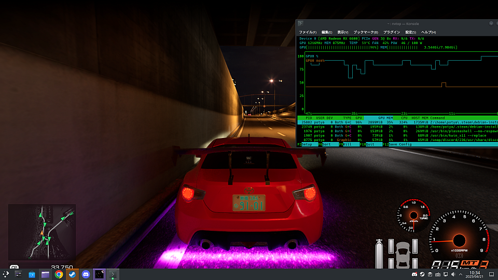The height and width of the screenshot is (280, 498).
Task: Open the ヘルプ(H) menu in Konsole
Action: pyautogui.click(x=428, y=32)
